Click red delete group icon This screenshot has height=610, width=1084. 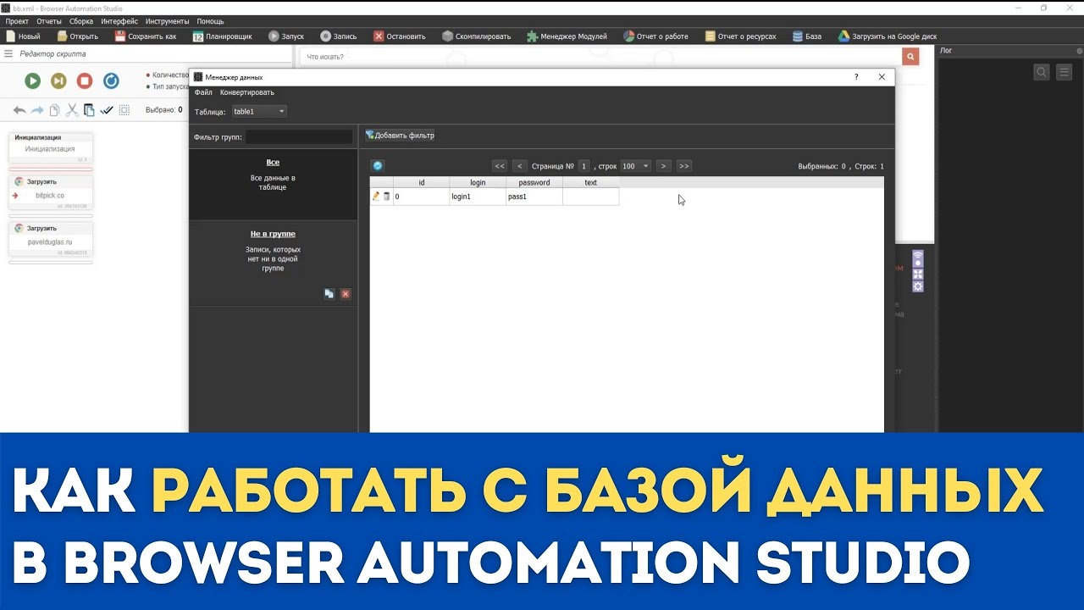pos(346,294)
